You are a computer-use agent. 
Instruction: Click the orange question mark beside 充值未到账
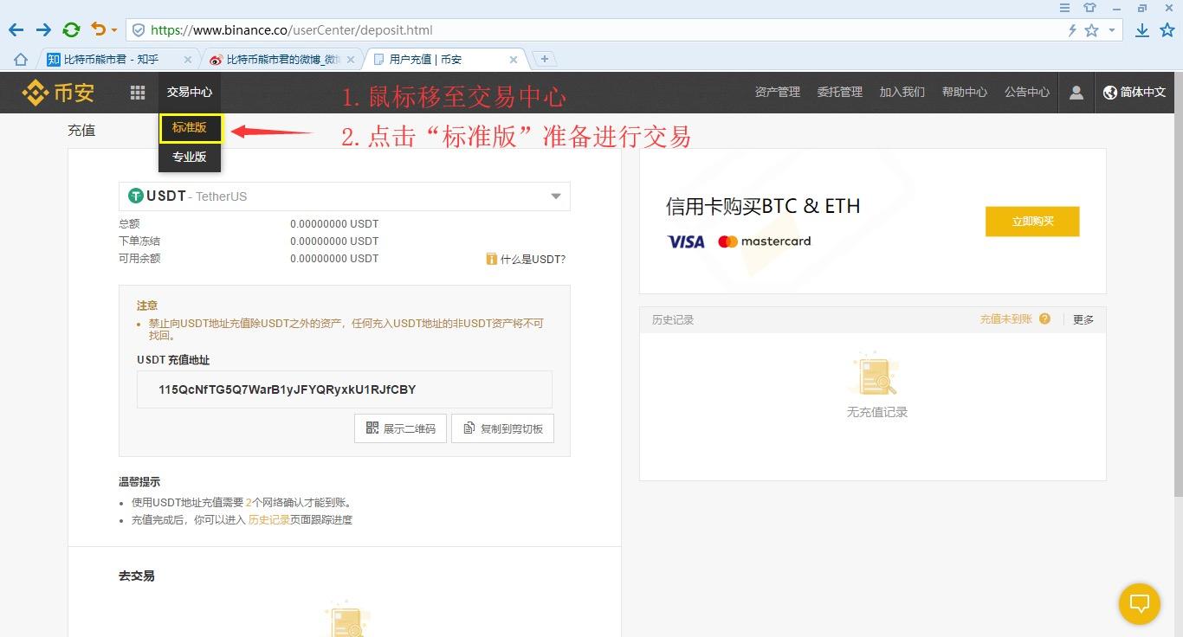pos(1044,318)
